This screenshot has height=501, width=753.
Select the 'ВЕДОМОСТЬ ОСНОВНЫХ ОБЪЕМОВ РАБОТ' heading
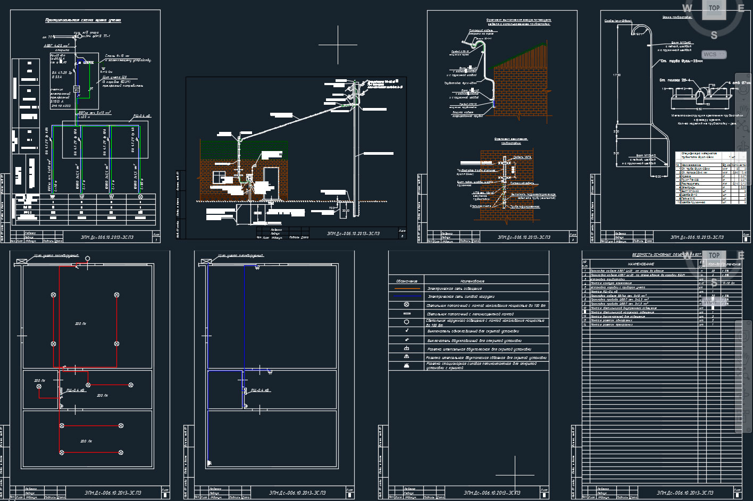pyautogui.click(x=667, y=255)
